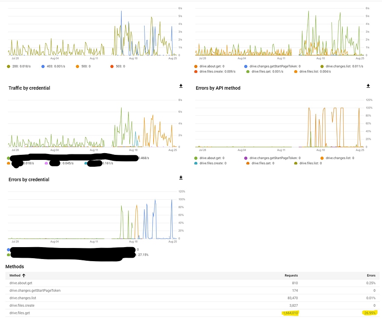Viewport: 382px width, 319px height.
Task: Select 'drive.files.get: 0.001/s' legend item
Action: 265,71
